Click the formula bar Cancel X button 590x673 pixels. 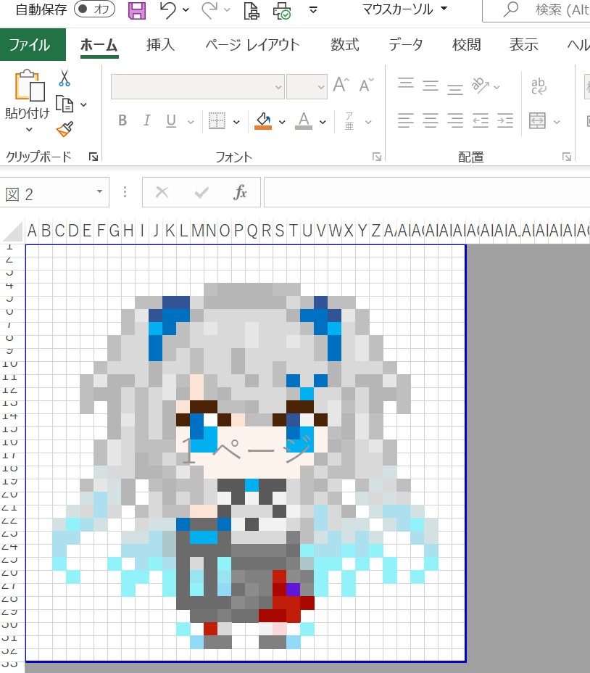(x=162, y=192)
